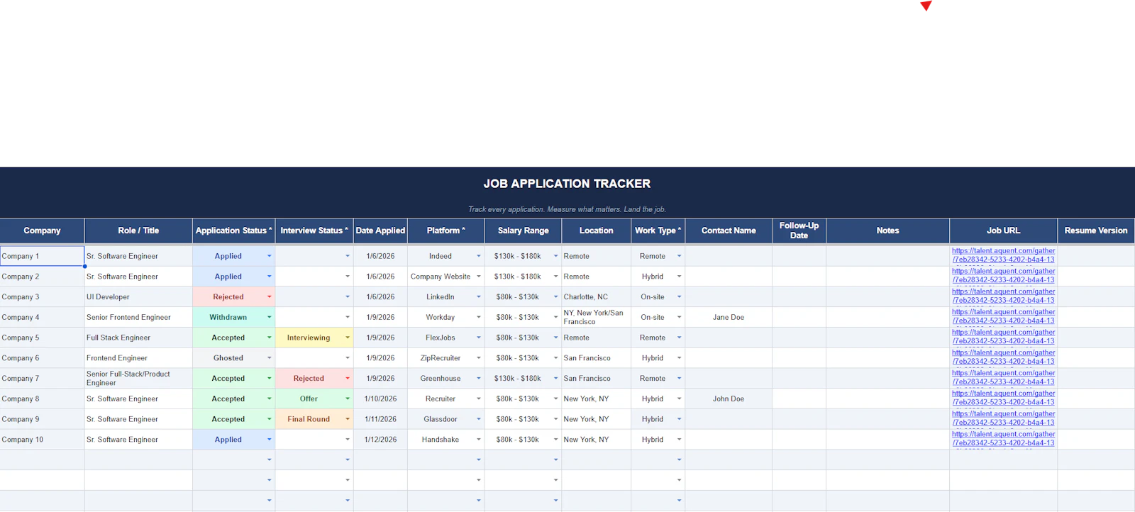Select the 1/10/2026 date cell
The image size is (1135, 512).
[380, 399]
